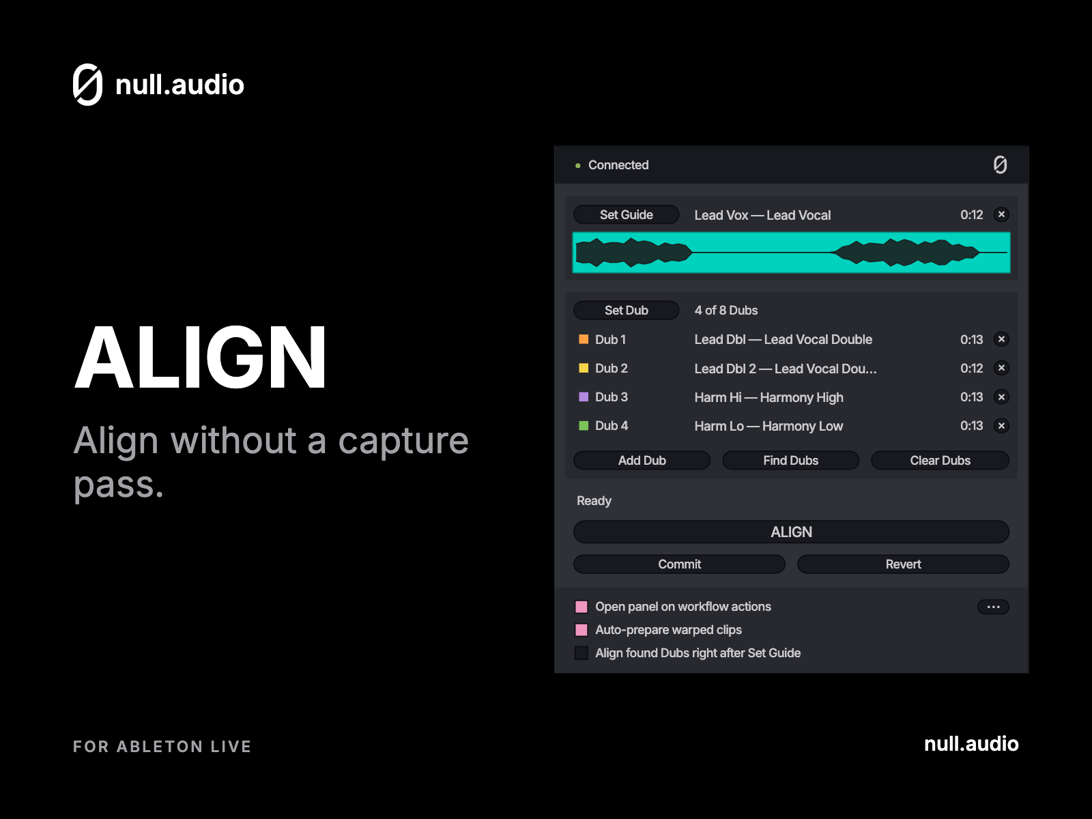Image resolution: width=1092 pixels, height=819 pixels.
Task: Click the null.audio logo at top left
Action: (158, 85)
